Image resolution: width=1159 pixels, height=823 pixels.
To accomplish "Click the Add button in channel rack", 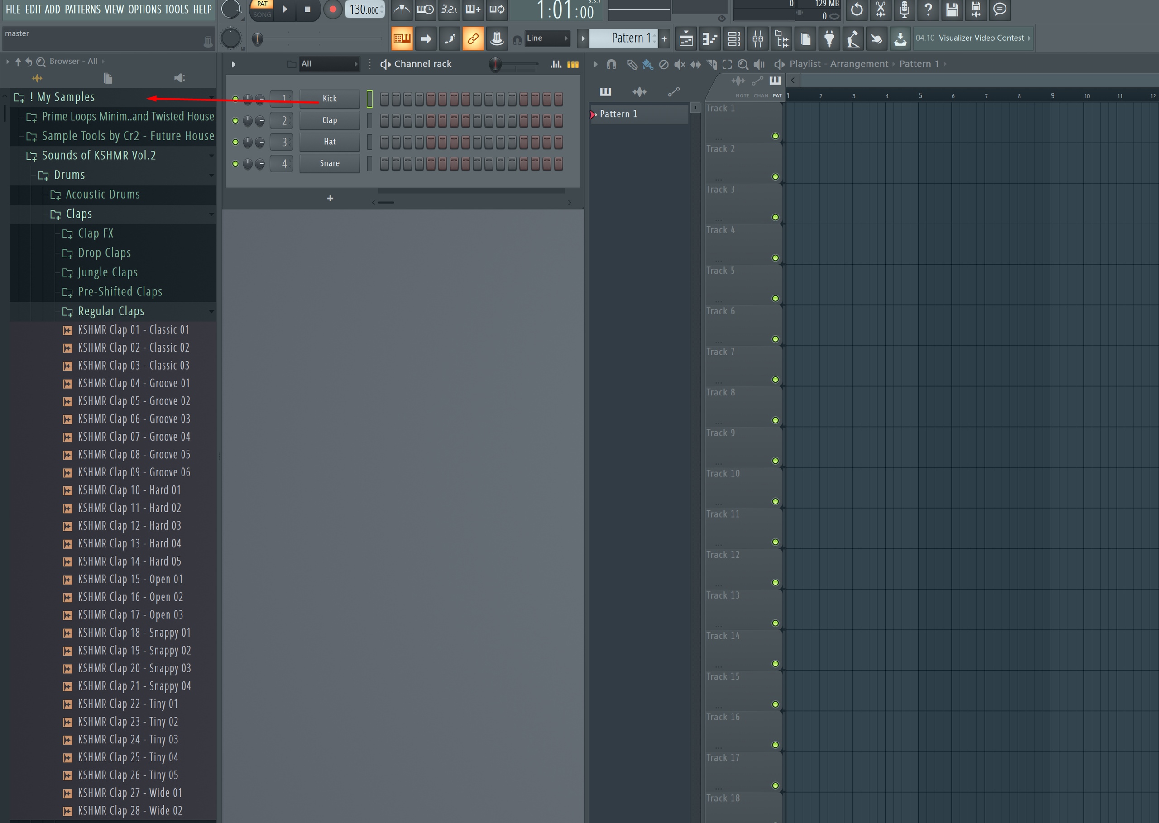I will click(330, 198).
